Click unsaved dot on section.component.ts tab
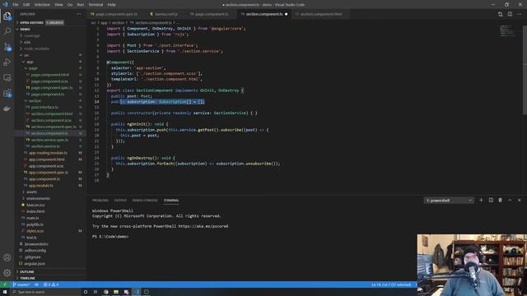The width and height of the screenshot is (527, 296). [x=287, y=14]
